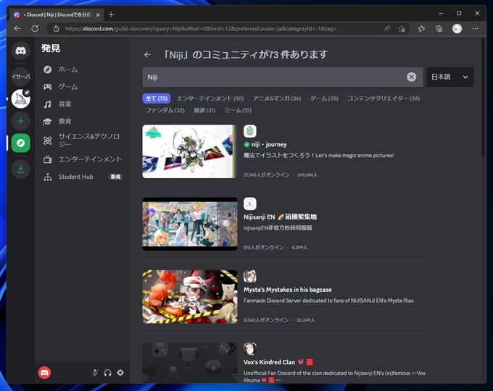Screen dimensions: 493x391
Task: Open user settings gear
Action: (x=120, y=373)
